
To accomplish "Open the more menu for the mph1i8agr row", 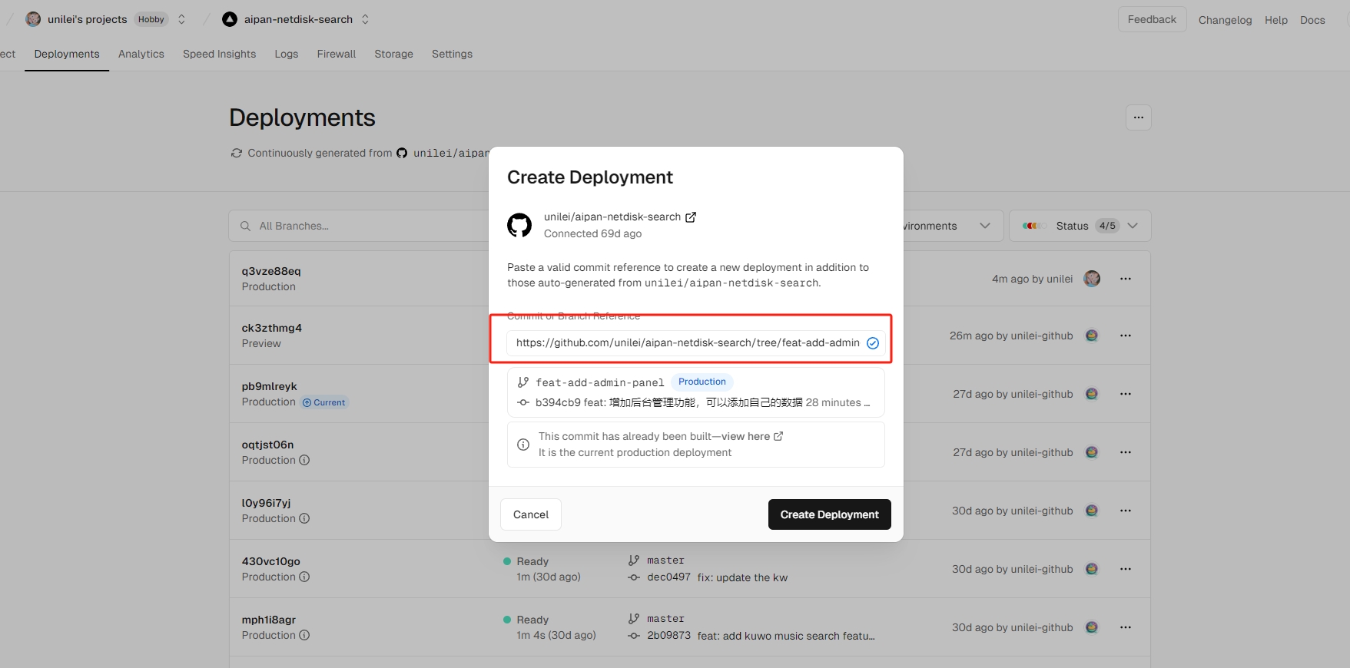I will tap(1126, 627).
